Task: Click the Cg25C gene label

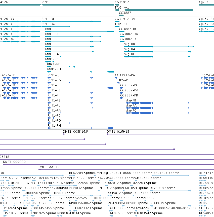Action: [204, 2]
